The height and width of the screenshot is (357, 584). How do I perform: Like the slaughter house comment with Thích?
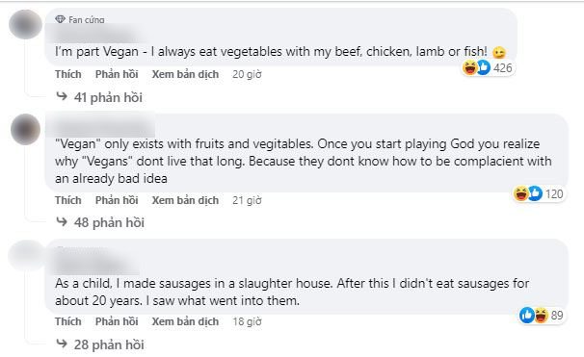coord(68,321)
